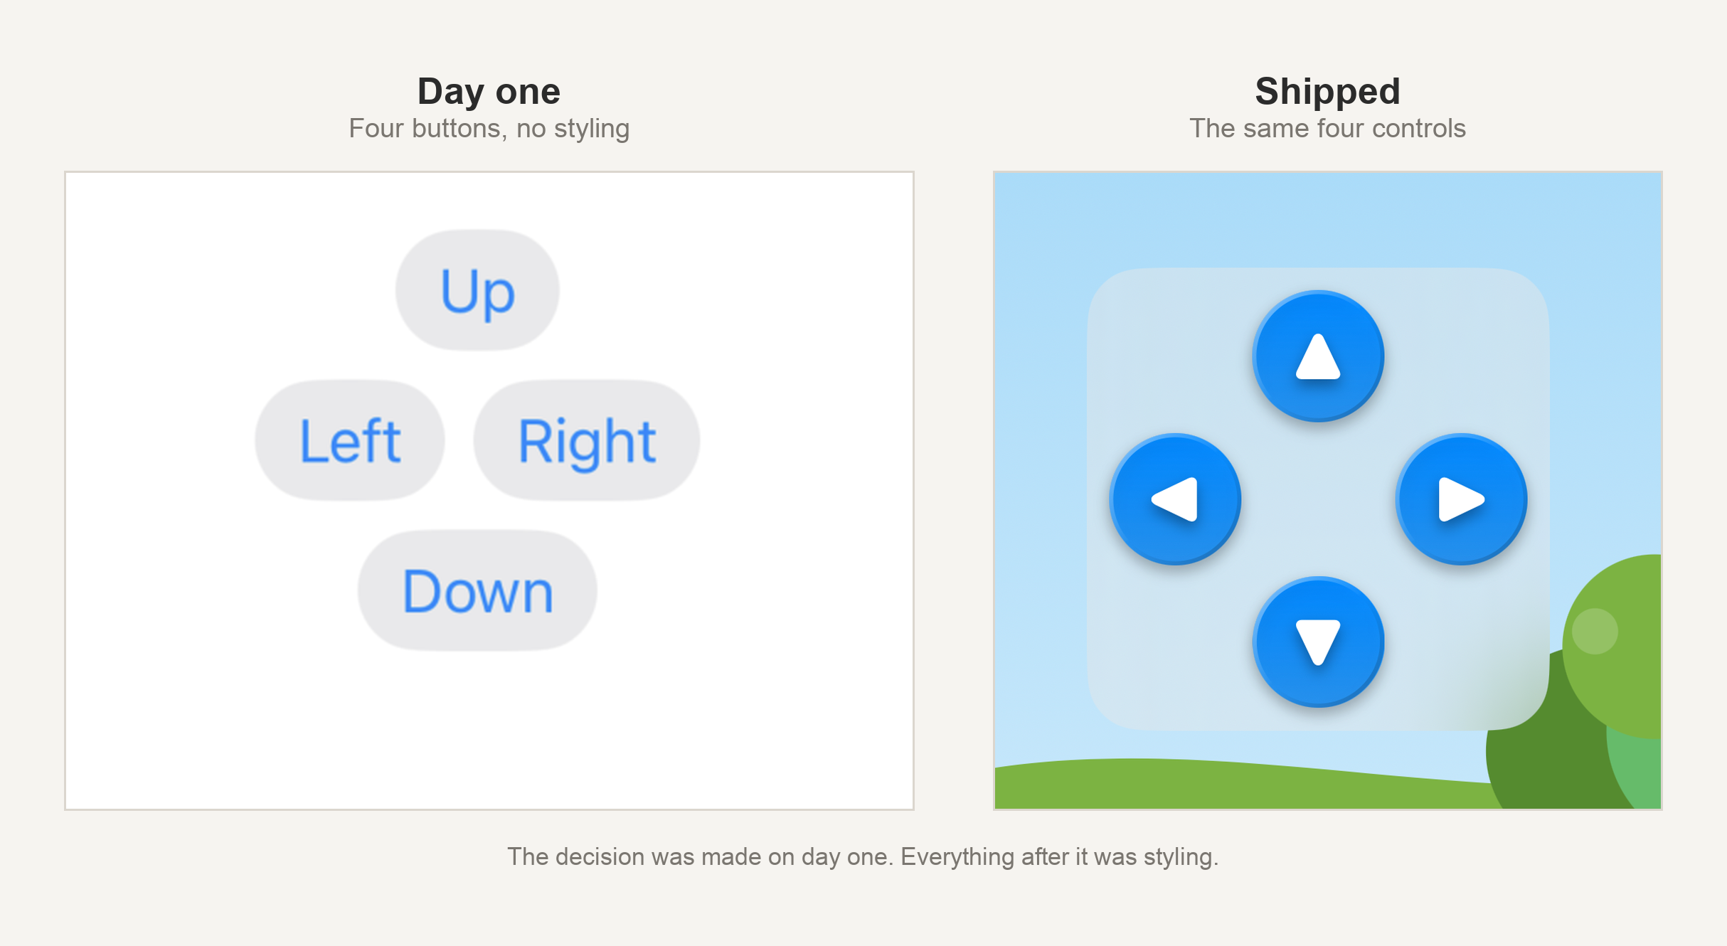
Task: Click the 'Shipped' heading
Action: pyautogui.click(x=1327, y=91)
